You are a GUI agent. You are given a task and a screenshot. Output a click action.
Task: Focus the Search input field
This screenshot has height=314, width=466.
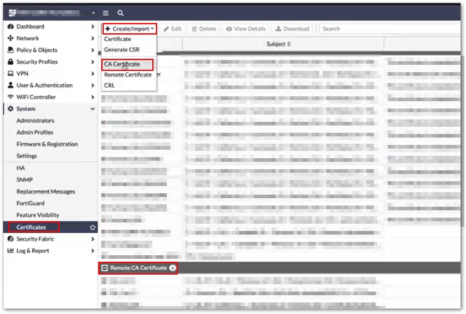point(390,28)
